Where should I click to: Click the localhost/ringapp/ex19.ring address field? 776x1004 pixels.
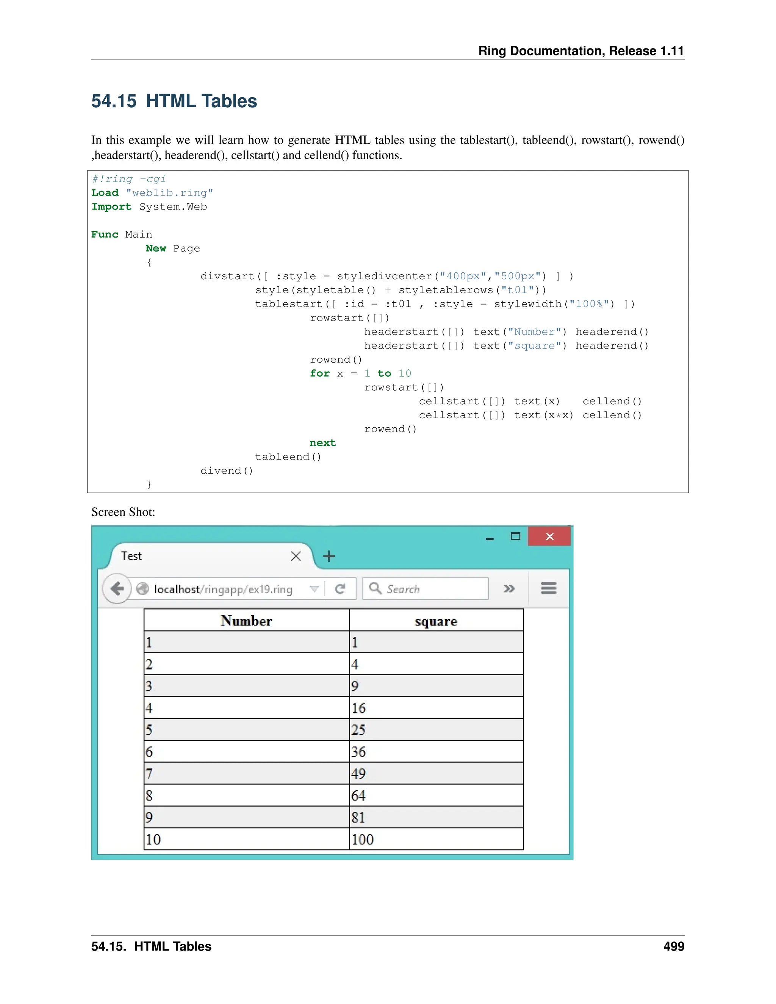pos(223,590)
